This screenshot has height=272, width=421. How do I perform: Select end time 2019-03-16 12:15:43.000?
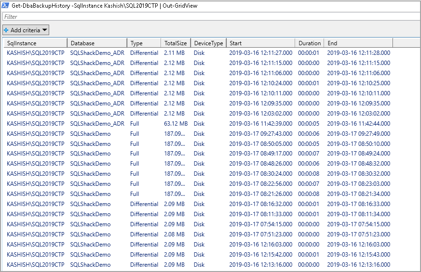[358, 255]
